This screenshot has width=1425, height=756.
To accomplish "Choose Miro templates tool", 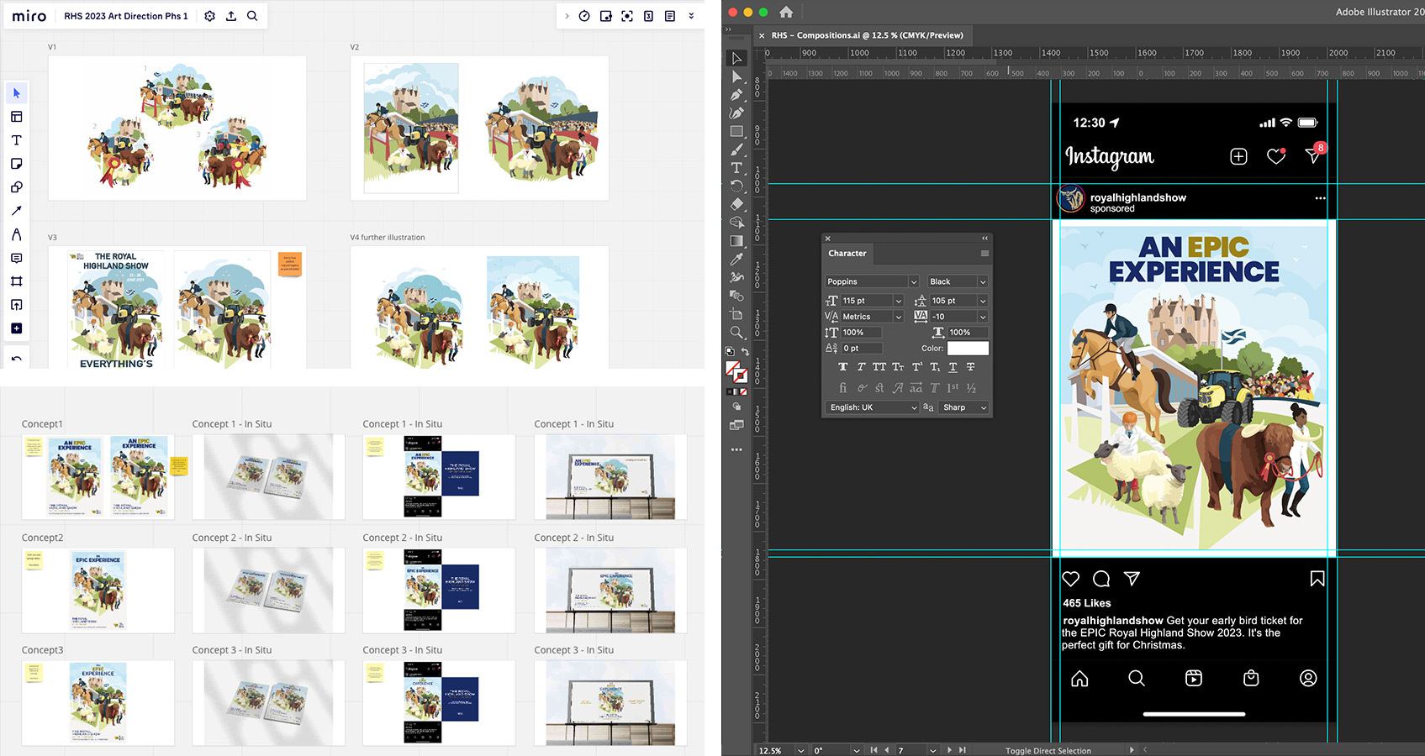I will point(16,117).
